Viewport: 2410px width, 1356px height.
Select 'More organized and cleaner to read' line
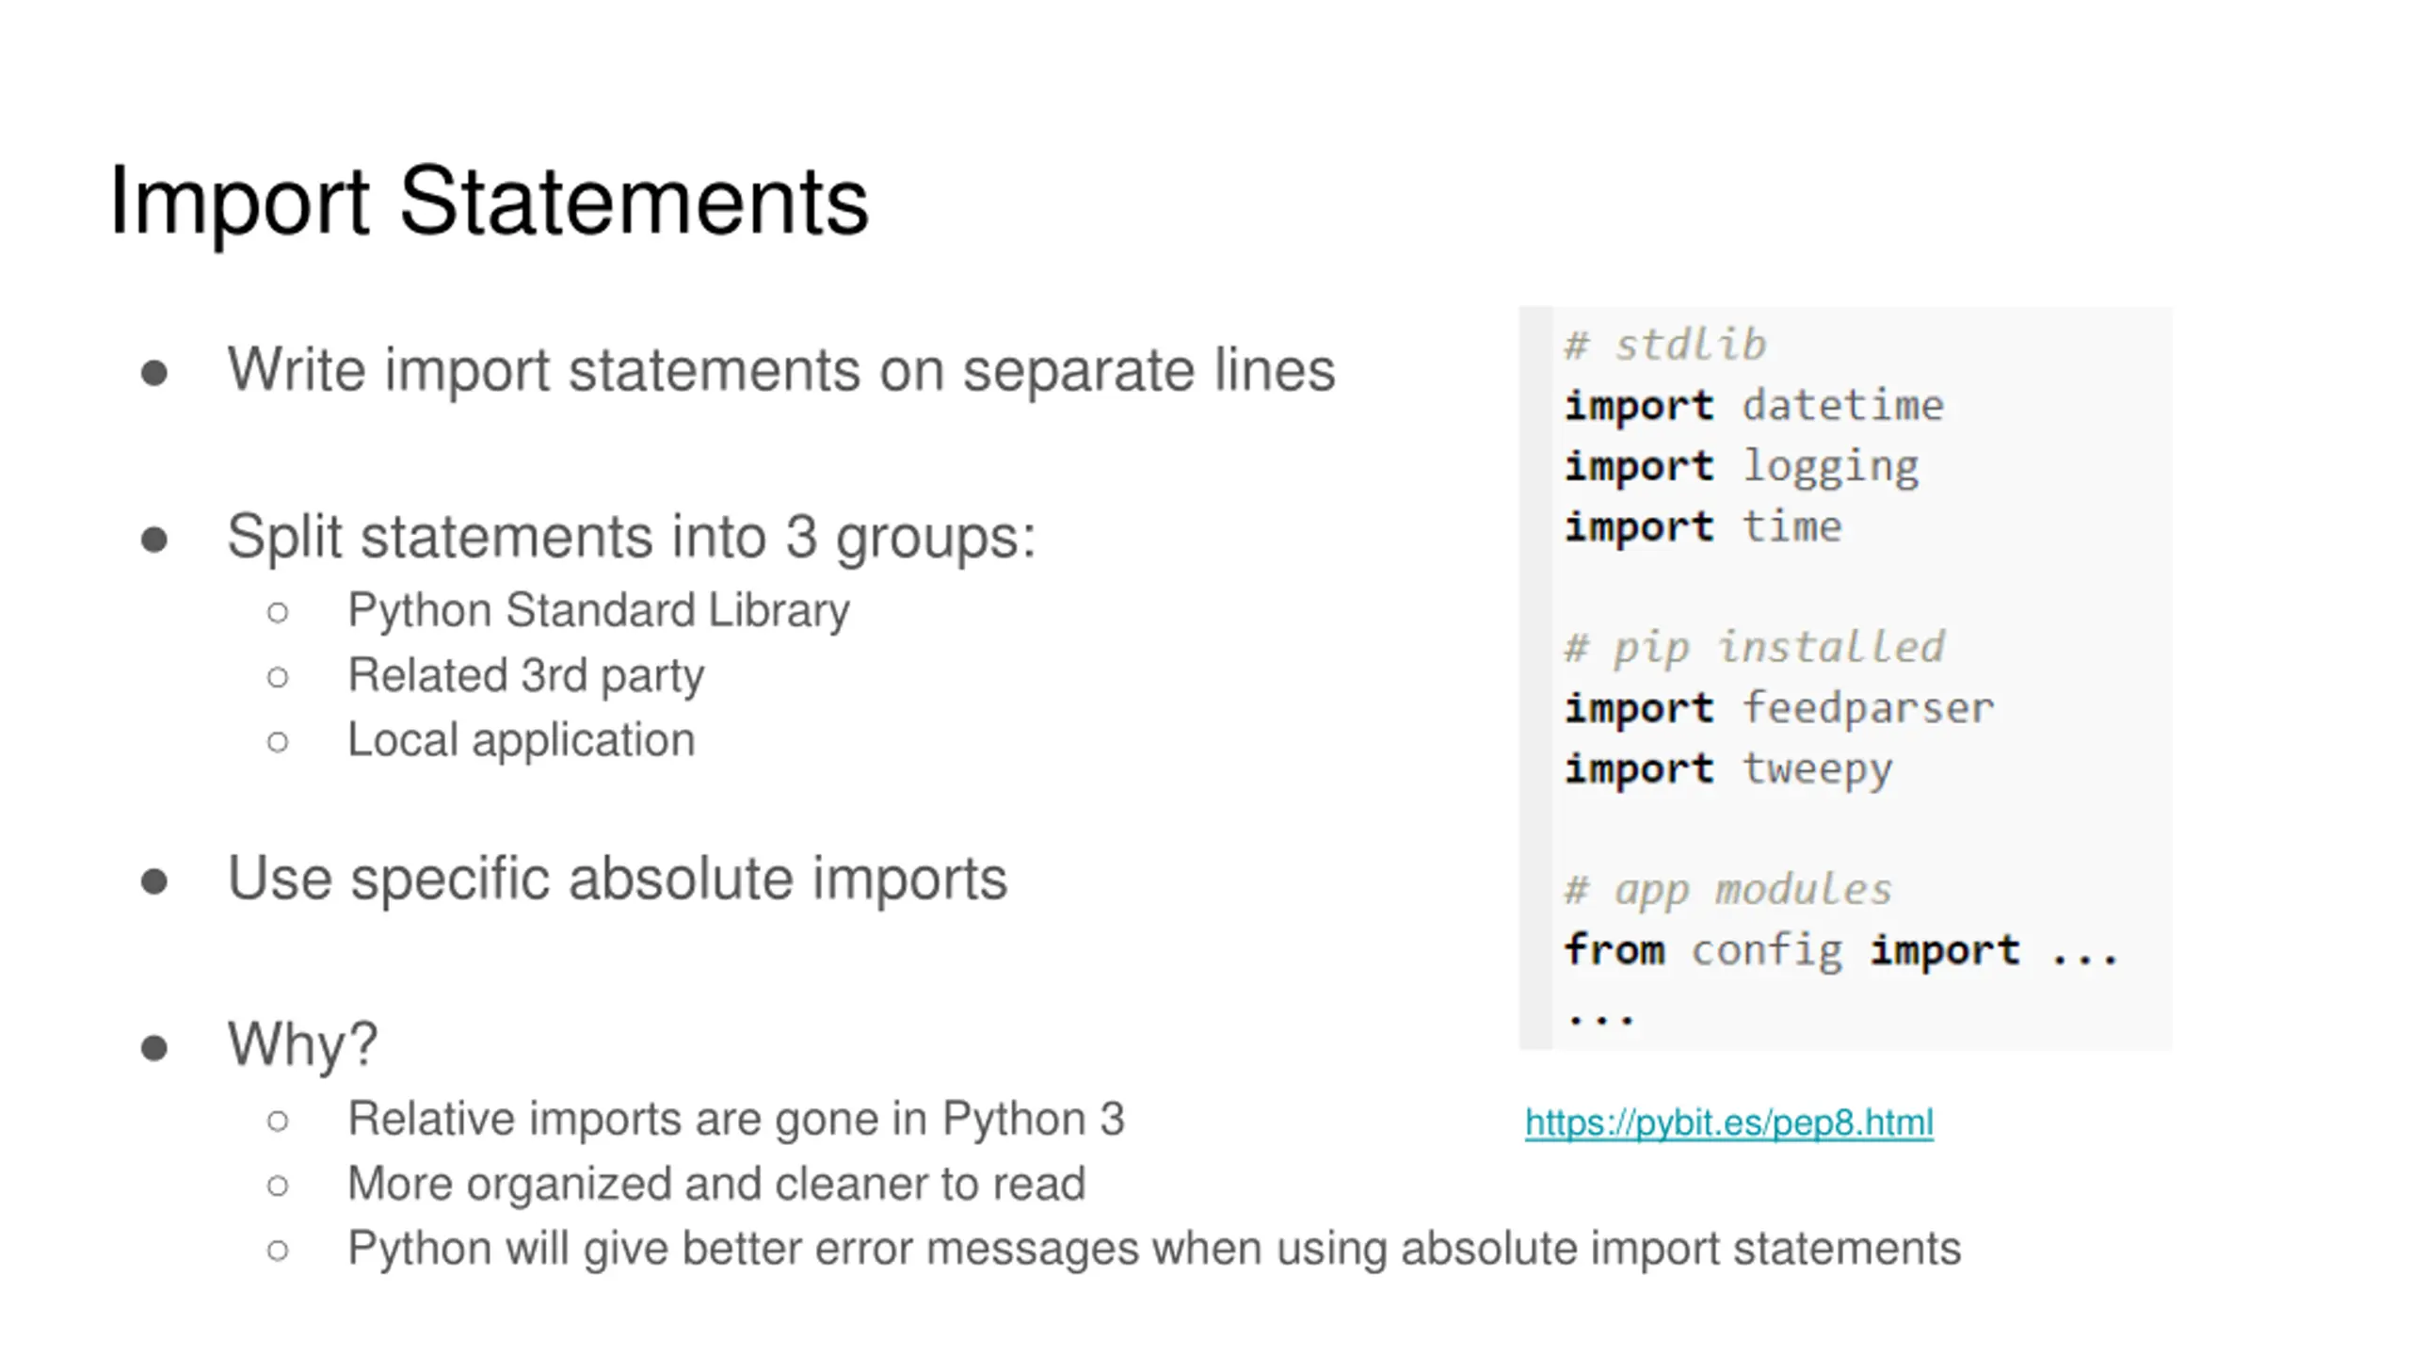(x=716, y=1184)
